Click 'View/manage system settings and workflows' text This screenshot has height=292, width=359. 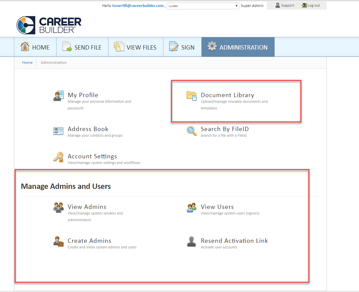[x=104, y=163]
